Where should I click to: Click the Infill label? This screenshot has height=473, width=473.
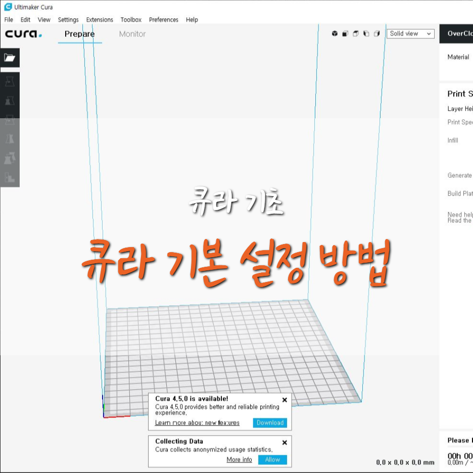pyautogui.click(x=452, y=140)
